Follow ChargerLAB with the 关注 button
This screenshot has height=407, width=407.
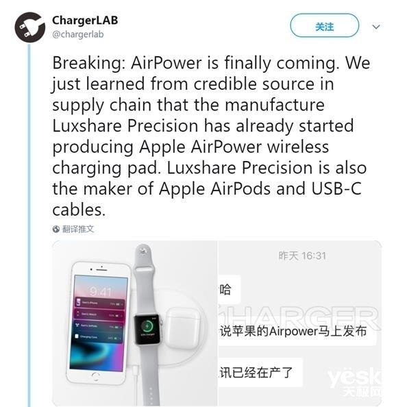pos(324,25)
